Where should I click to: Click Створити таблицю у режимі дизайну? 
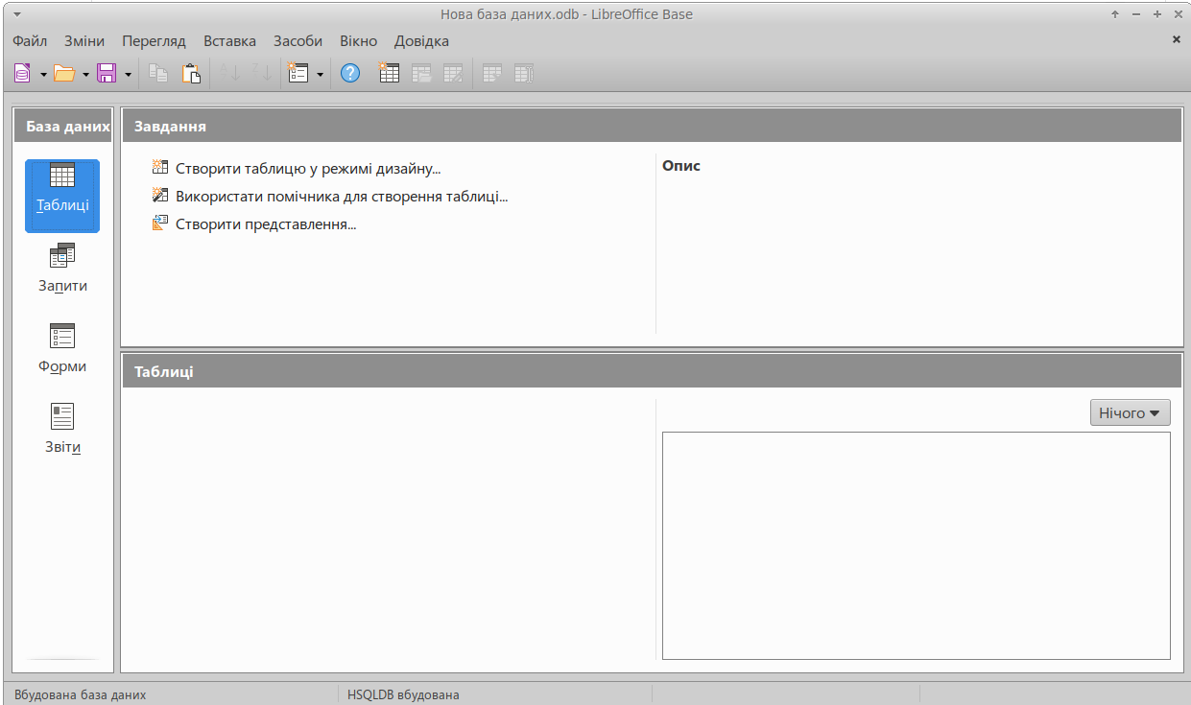tap(307, 169)
